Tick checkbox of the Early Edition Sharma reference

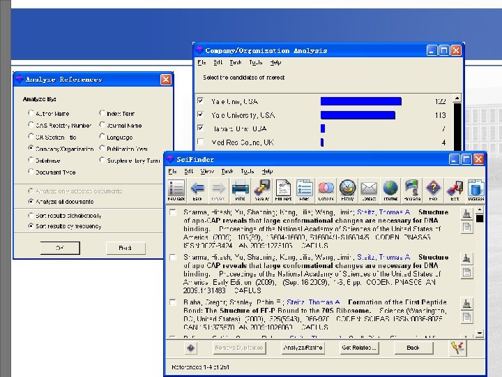click(173, 257)
